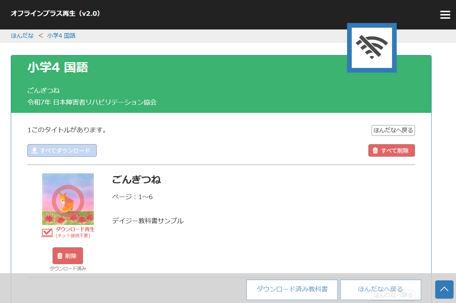
Task: Click ほんだなへ戻る beside the title count
Action: tap(393, 130)
